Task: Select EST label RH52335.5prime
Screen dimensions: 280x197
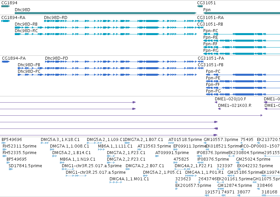Action: pos(19,153)
